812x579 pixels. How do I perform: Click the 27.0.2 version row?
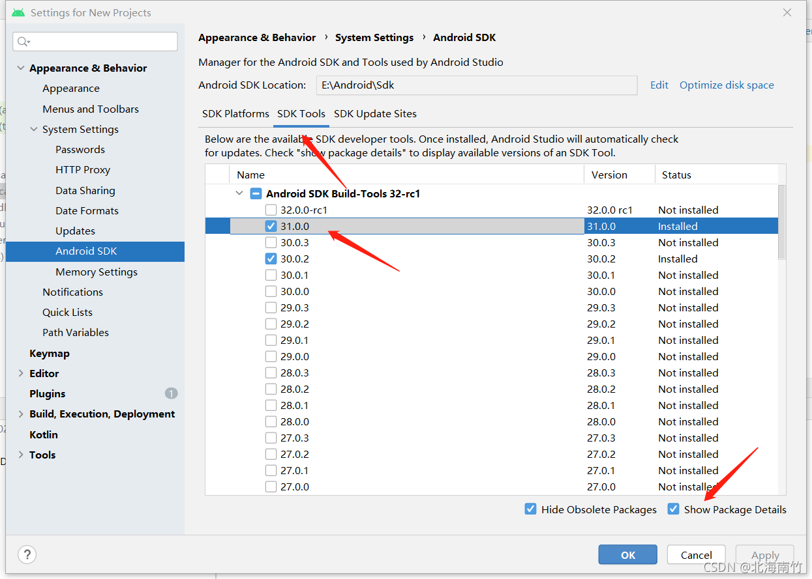coord(492,454)
